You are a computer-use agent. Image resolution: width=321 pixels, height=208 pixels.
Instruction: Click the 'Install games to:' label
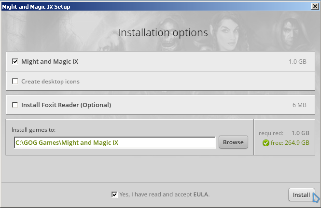(34, 130)
